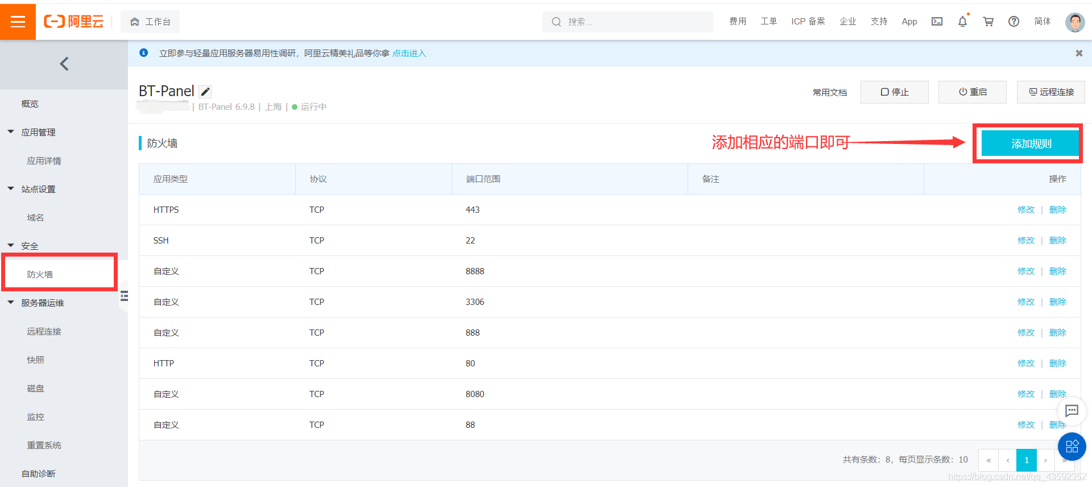Click the 远程连接 button at top right
The height and width of the screenshot is (487, 1092).
[1050, 92]
